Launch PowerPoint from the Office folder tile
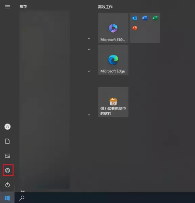 coord(134,28)
